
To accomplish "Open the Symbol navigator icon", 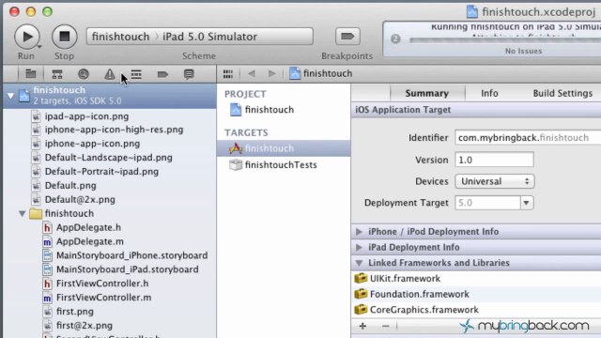I will point(57,74).
